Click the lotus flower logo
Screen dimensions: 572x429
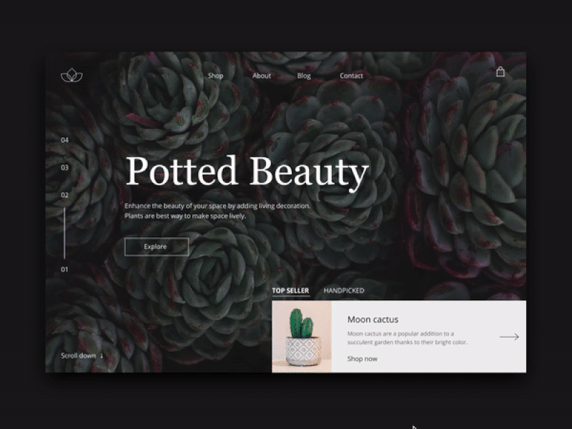[71, 74]
